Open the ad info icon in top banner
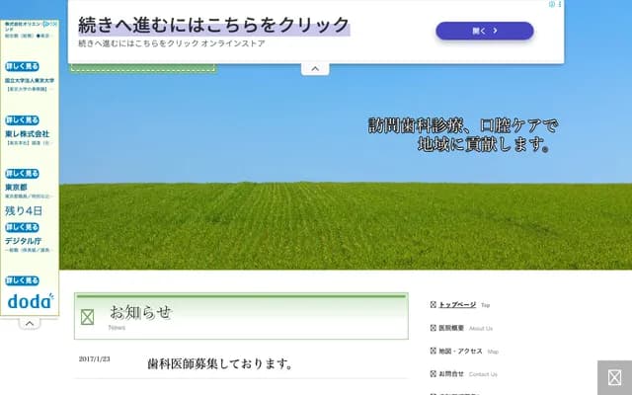This screenshot has height=395, width=632. click(x=552, y=4)
